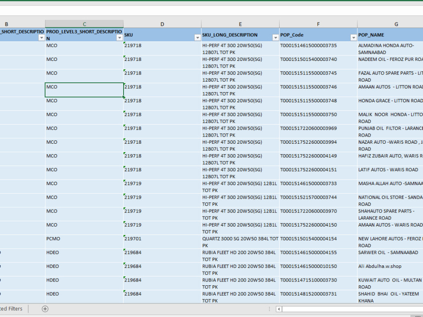423x317 pixels.
Task: Click cell with SKU 219701
Action: point(162,242)
